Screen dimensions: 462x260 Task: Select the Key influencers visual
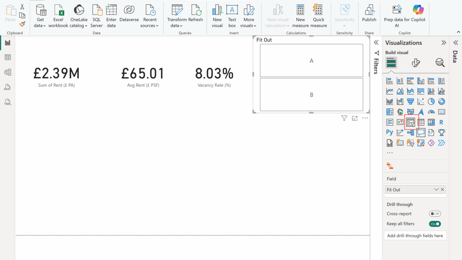pos(400,133)
